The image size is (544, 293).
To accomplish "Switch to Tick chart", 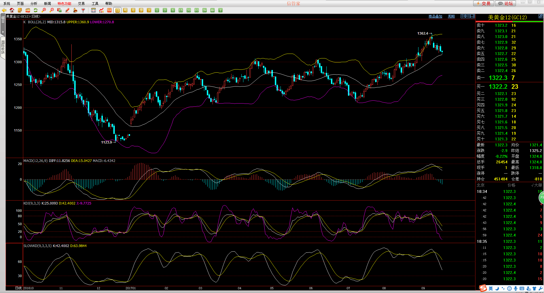I will point(109,10).
